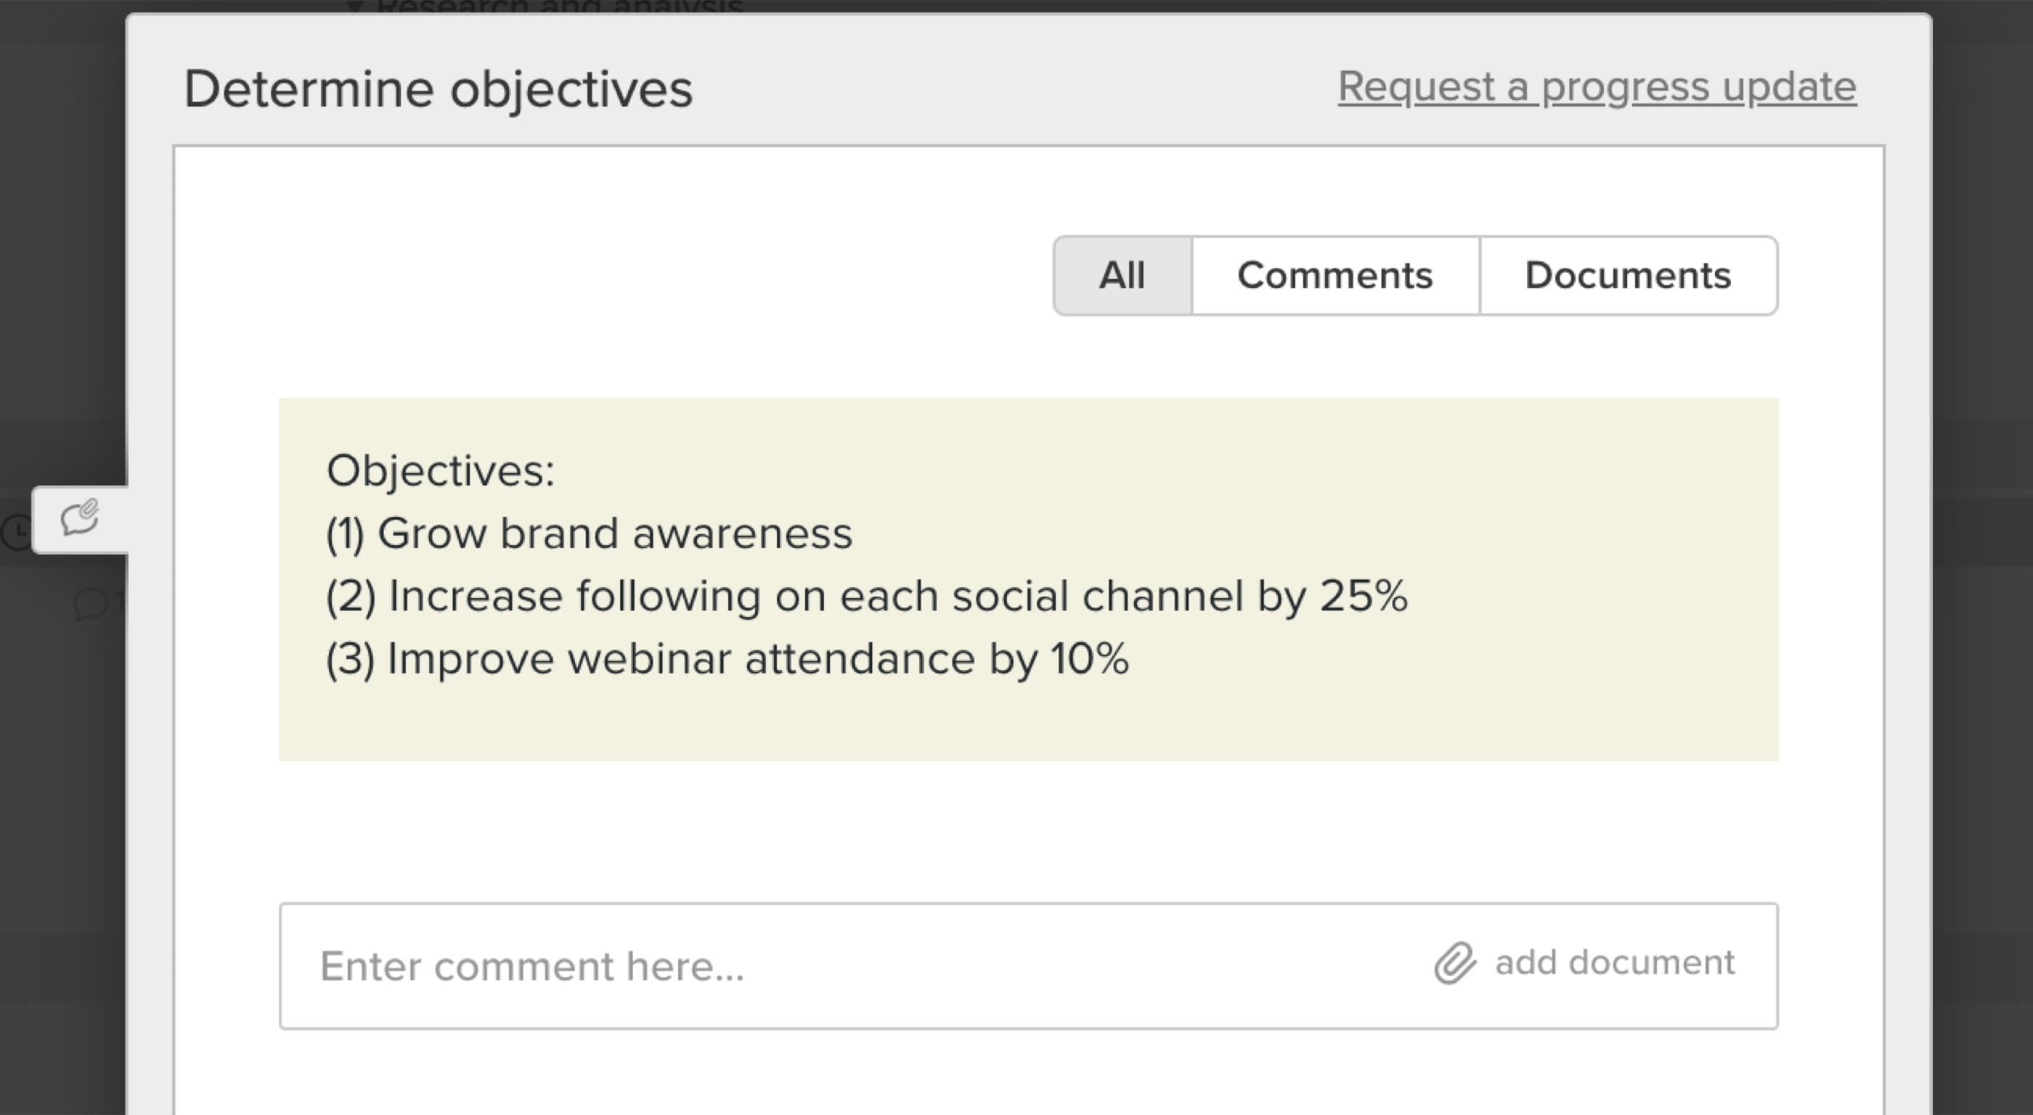The height and width of the screenshot is (1115, 2033).
Task: Click the Improve webinar attendance line
Action: 727,659
